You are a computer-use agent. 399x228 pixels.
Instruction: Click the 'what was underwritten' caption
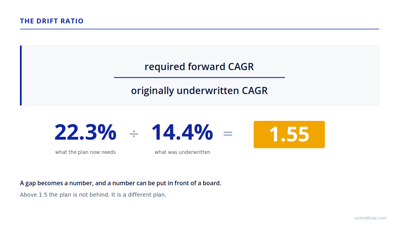coord(182,152)
